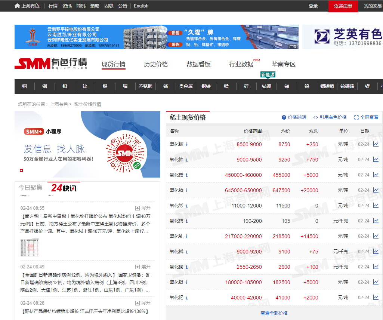Open trend chart icon for 氧化钆 row

click(x=376, y=236)
